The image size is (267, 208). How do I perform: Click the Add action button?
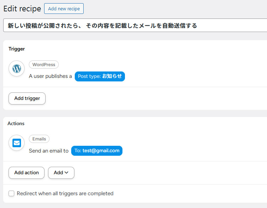pyautogui.click(x=26, y=173)
